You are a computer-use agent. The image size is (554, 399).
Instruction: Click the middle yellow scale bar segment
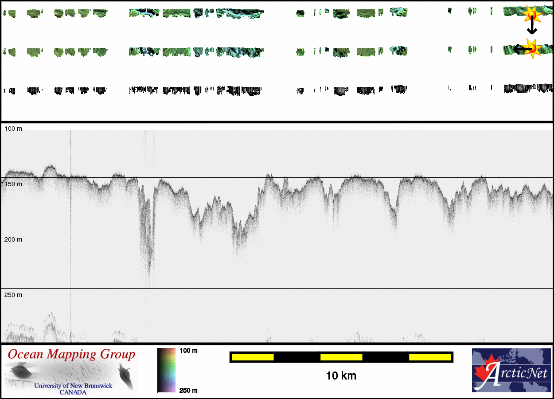point(341,357)
